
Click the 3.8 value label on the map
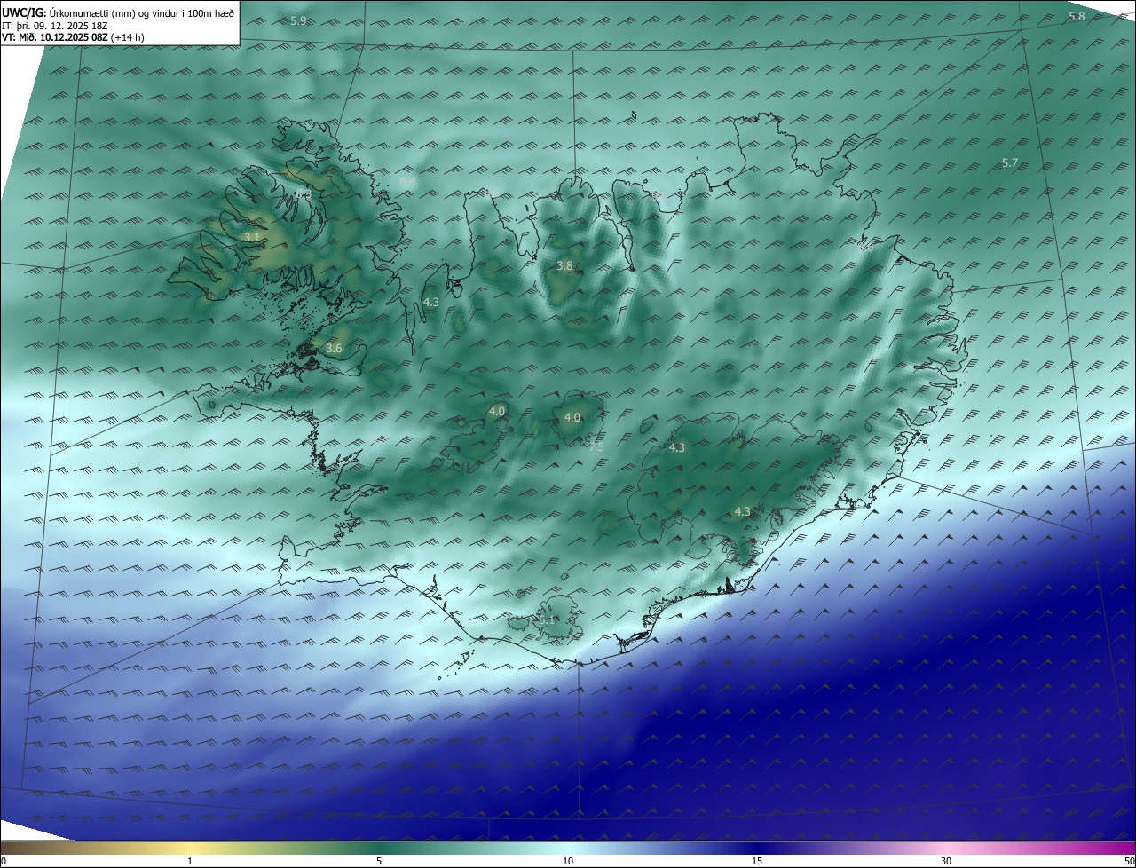[x=564, y=265]
